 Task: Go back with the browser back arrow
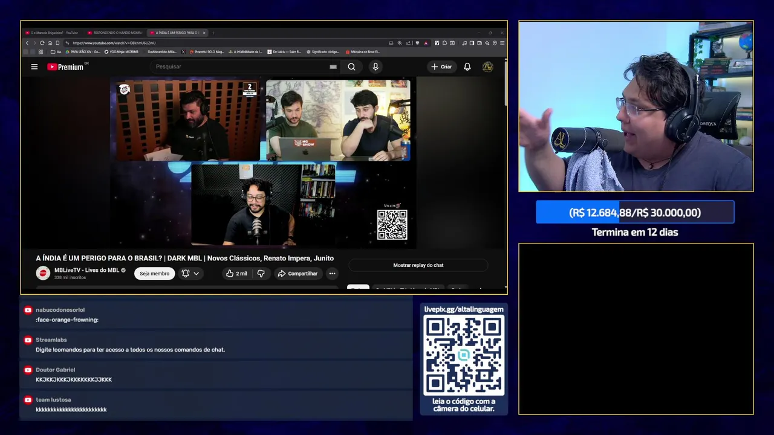click(27, 43)
